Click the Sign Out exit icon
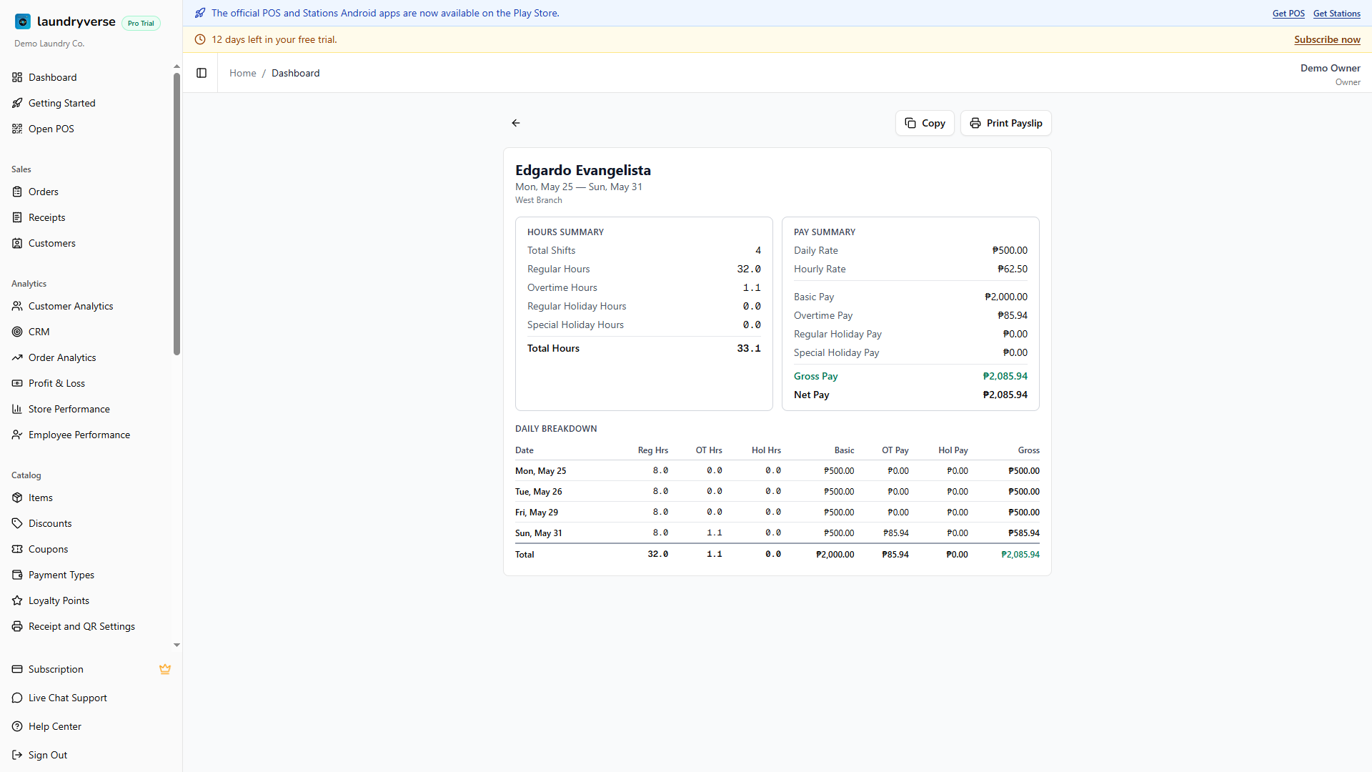 pyautogui.click(x=17, y=755)
